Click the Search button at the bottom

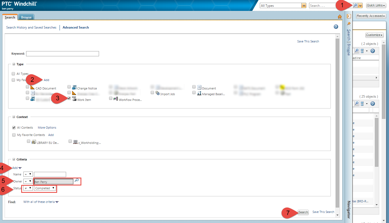[x=303, y=212]
